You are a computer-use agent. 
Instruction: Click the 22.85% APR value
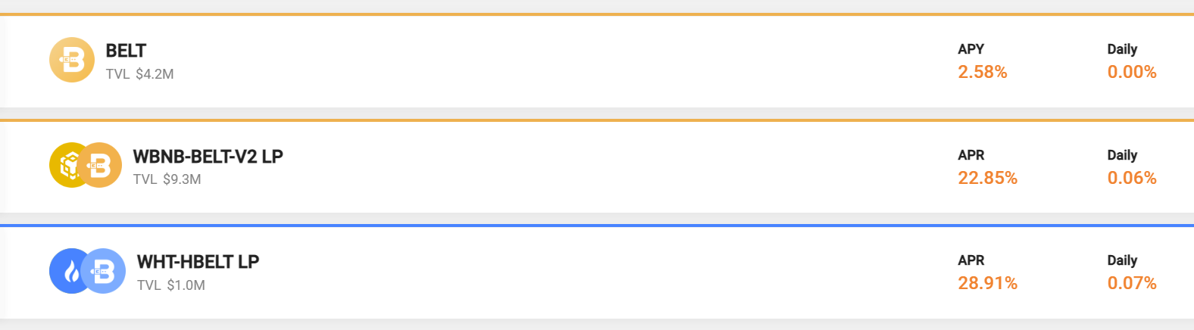(x=987, y=178)
